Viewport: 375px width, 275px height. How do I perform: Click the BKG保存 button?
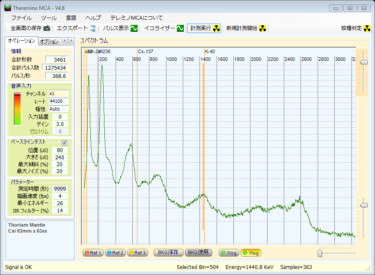[168, 252]
